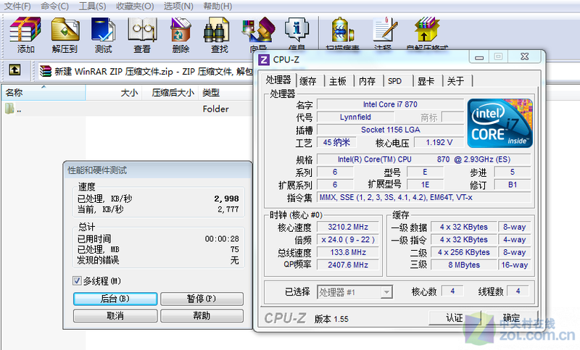Screen dimensions: 580x350
Task: Click the "Socket 1156 LGA" package value
Action: (390, 130)
